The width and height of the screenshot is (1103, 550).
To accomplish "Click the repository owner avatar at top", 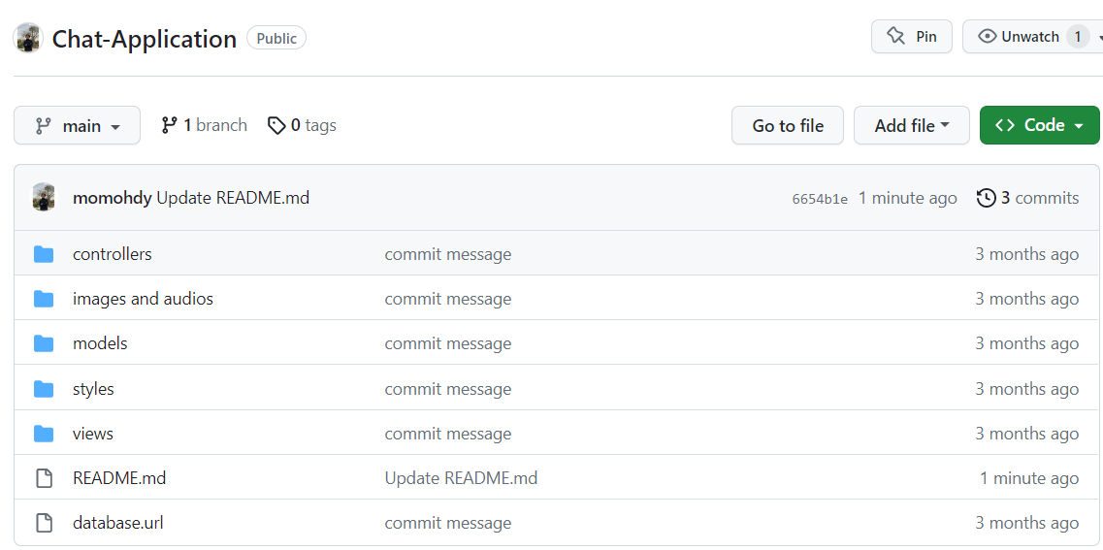I will [x=28, y=38].
